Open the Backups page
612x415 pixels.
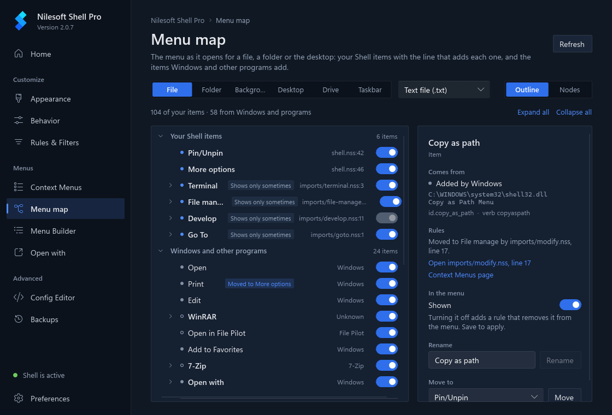66,319
